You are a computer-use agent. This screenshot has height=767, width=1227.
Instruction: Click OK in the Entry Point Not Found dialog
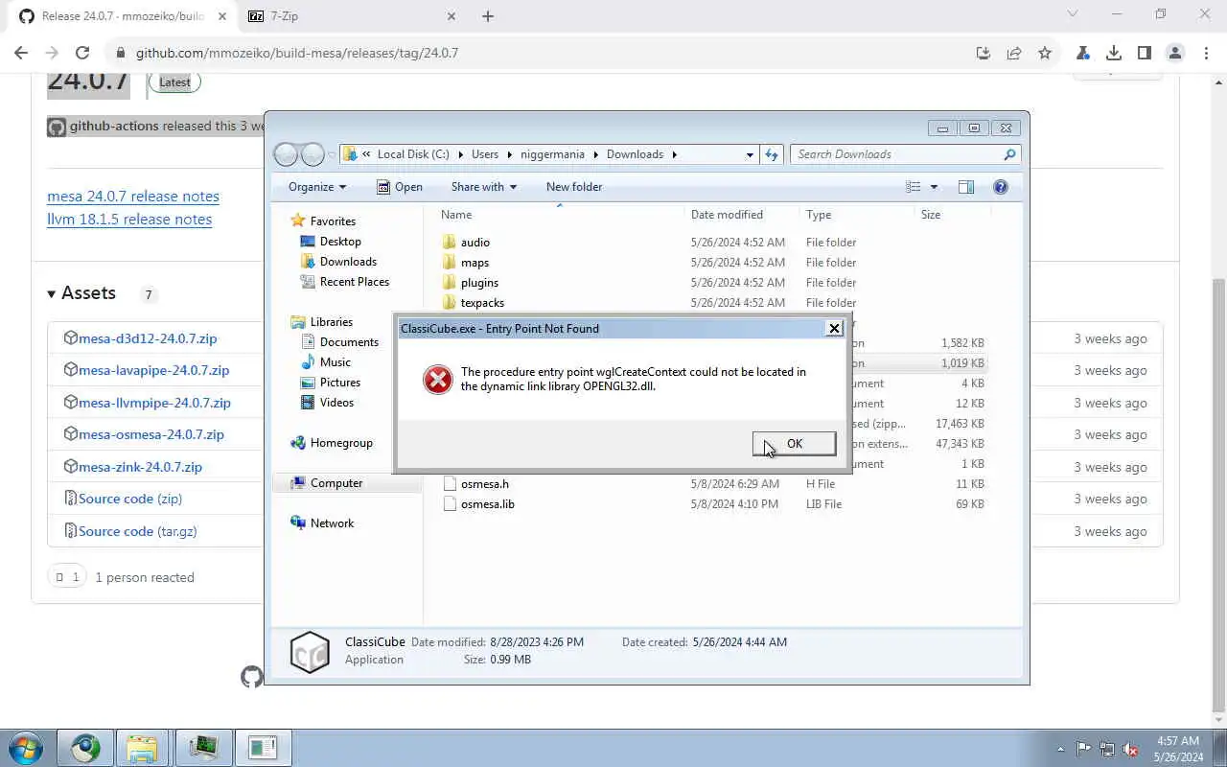pos(794,443)
